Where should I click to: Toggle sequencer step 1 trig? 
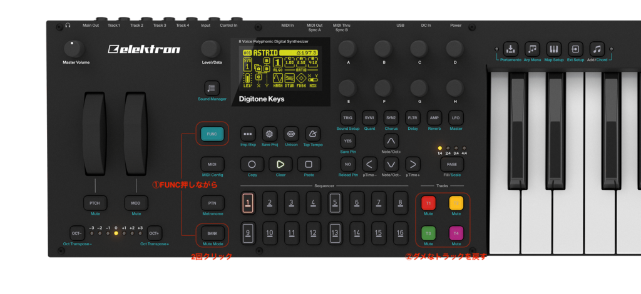tap(248, 203)
